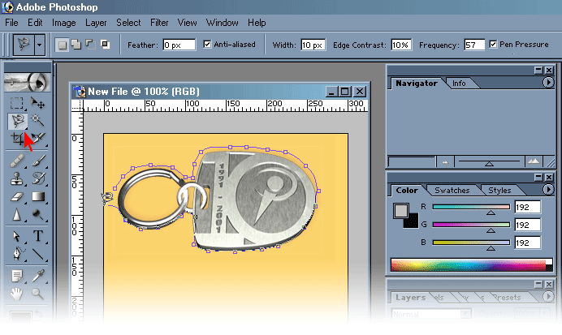Click the Frequency input field

point(474,45)
